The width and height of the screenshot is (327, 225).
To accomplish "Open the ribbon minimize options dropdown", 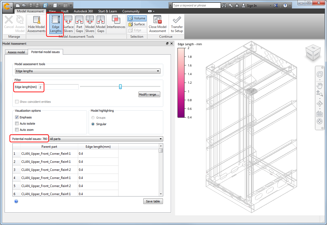I will click(151, 11).
